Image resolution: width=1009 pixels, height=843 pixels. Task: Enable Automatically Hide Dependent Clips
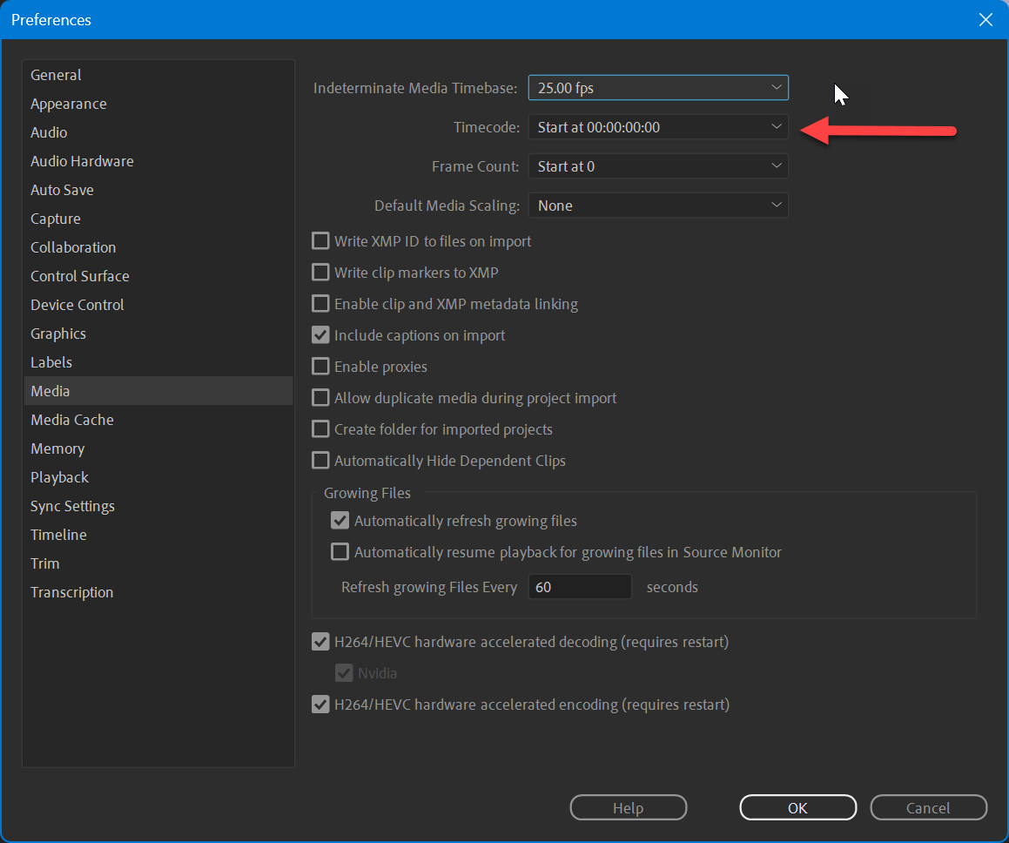(x=320, y=460)
